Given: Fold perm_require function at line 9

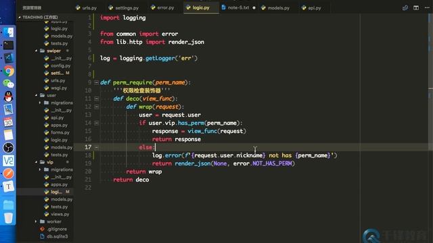Looking at the screenshot, I should (96, 82).
